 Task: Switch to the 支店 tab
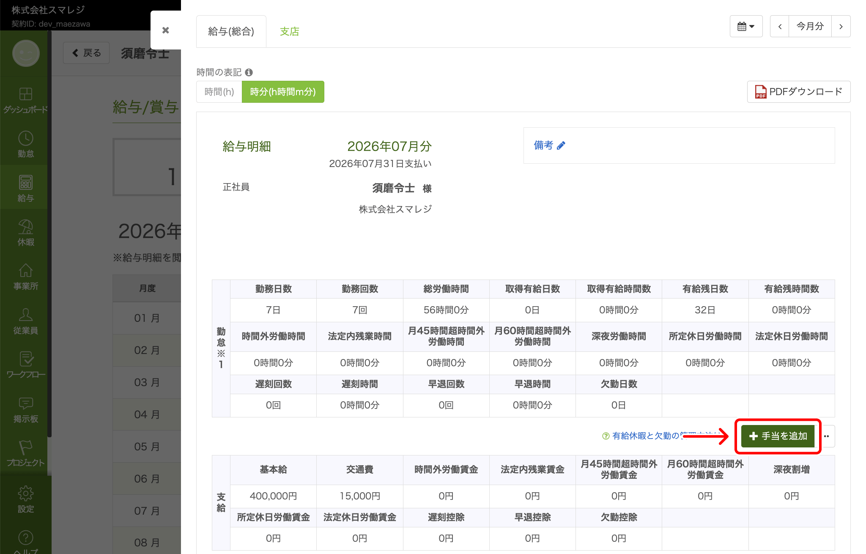[x=290, y=31]
